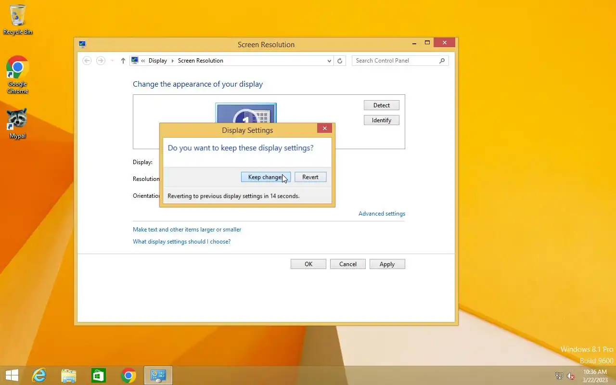
Task: Click the 'Reverting to previous display settings' countdown text
Action: [x=233, y=196]
